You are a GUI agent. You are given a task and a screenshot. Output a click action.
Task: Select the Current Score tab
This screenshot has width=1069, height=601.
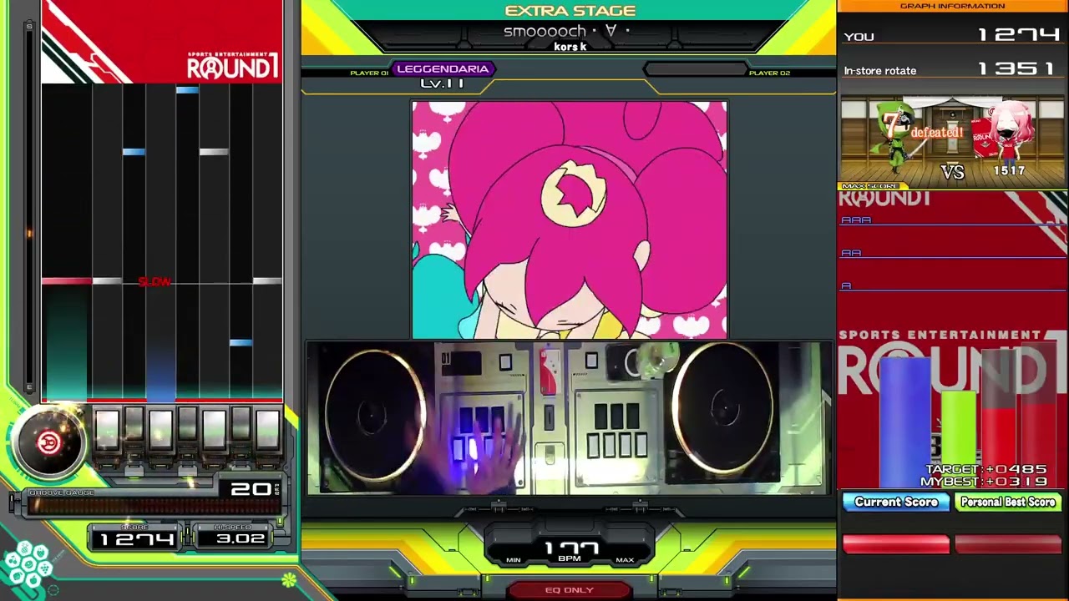pos(895,503)
